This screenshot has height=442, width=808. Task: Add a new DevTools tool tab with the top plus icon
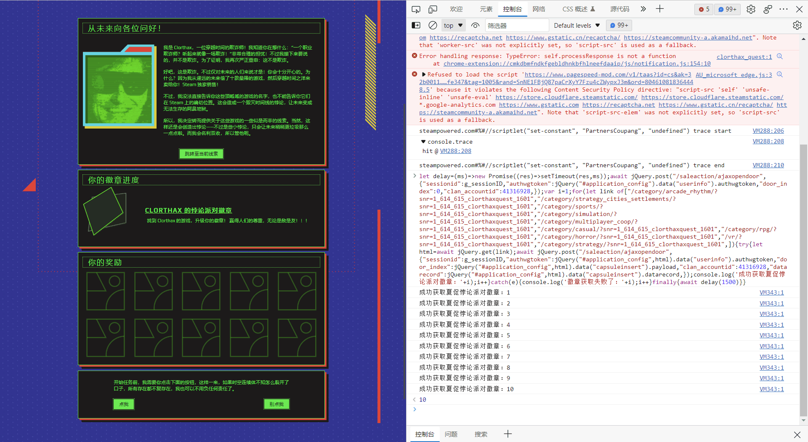pyautogui.click(x=659, y=9)
